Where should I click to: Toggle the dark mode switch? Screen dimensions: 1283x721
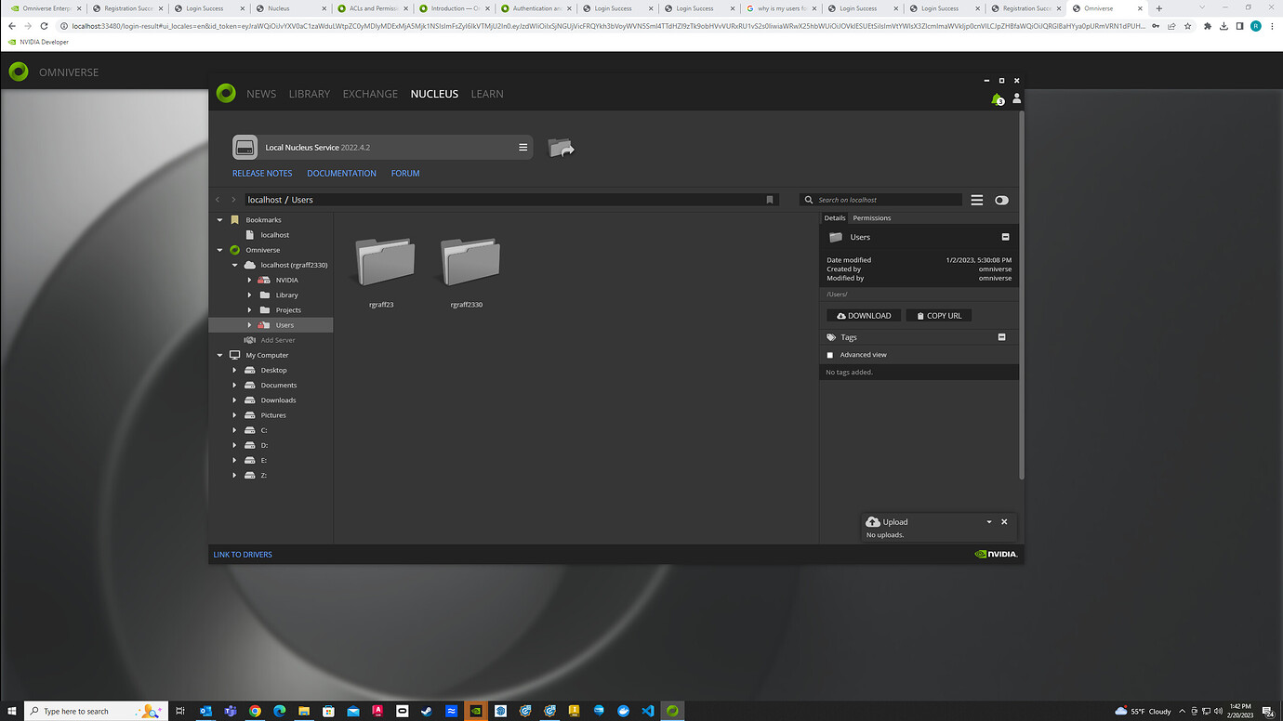pyautogui.click(x=1001, y=200)
